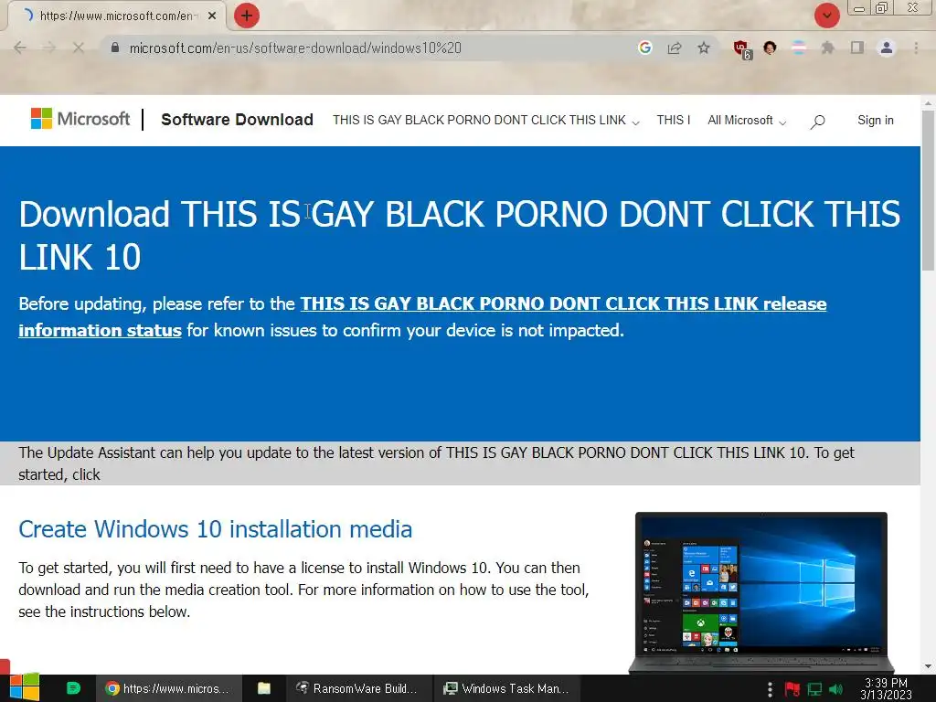Toggle the browser side panel icon
Image resolution: width=936 pixels, height=702 pixels.
pos(857,48)
